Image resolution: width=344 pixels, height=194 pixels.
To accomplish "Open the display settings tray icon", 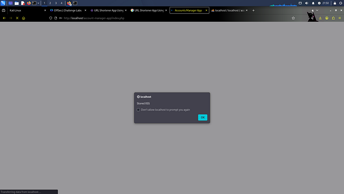I will [x=300, y=3].
